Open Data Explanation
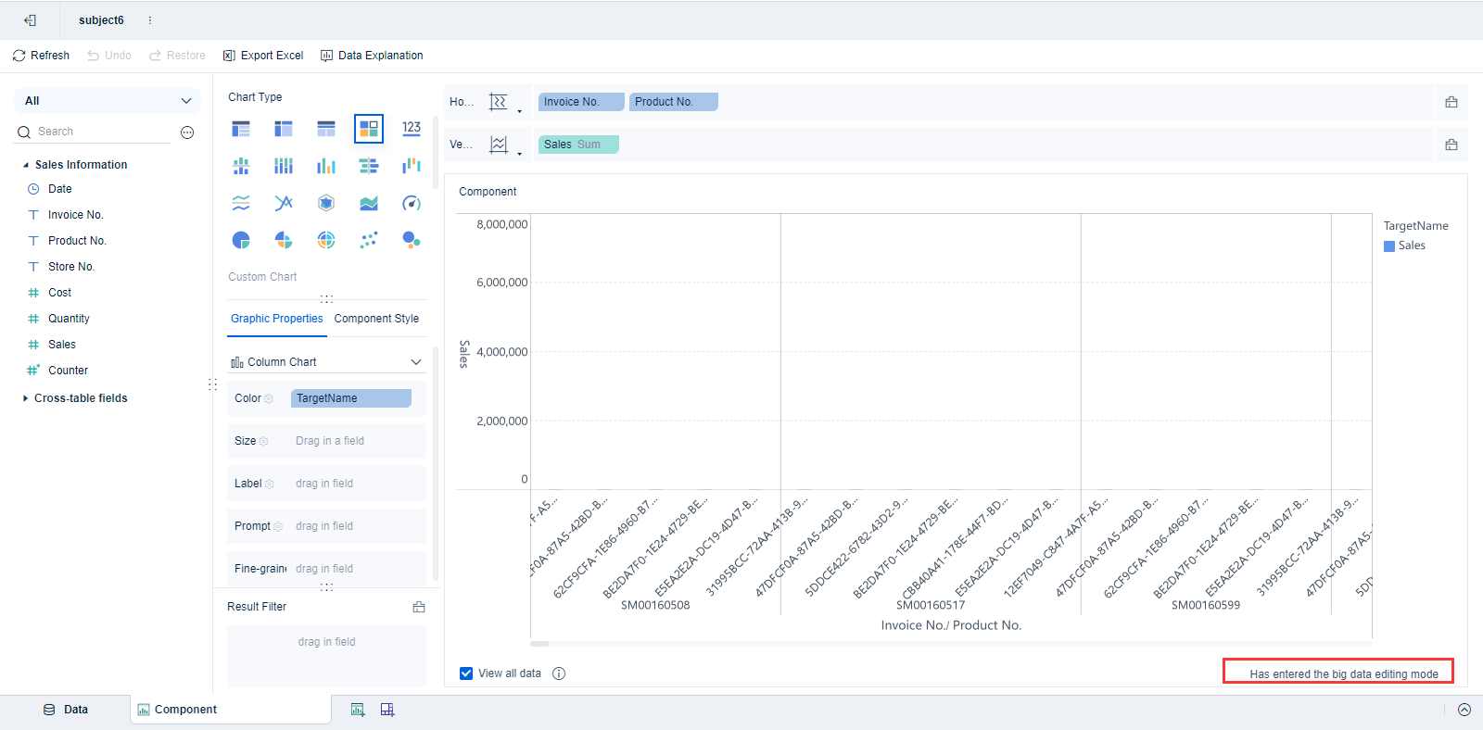This screenshot has height=730, width=1483. (372, 56)
